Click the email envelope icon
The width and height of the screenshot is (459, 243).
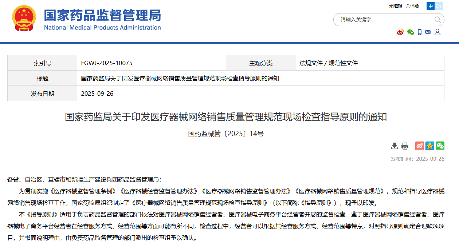tap(428, 32)
